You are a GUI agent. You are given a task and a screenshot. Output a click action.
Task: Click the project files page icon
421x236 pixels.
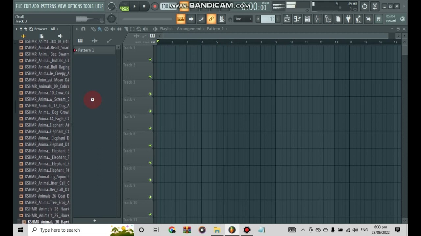(338, 19)
